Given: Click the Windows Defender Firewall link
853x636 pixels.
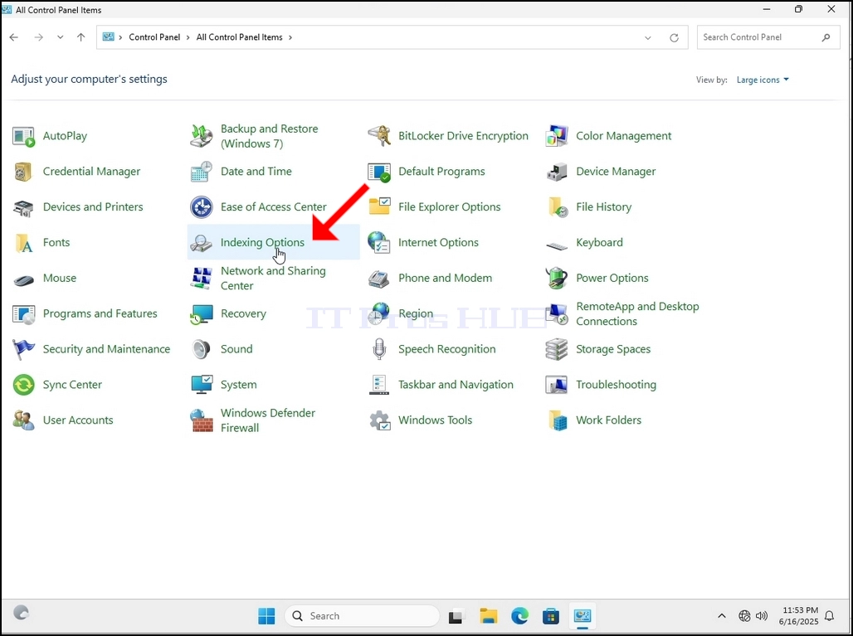Looking at the screenshot, I should click(x=268, y=420).
